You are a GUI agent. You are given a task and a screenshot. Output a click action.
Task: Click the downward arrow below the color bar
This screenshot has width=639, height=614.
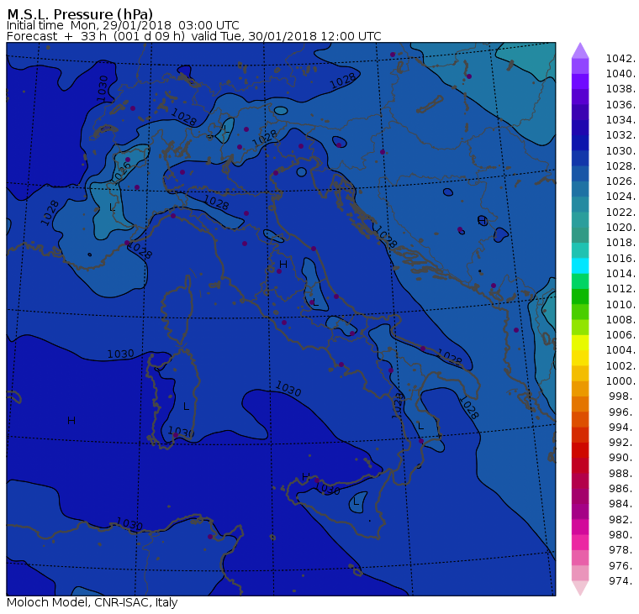coord(580,588)
